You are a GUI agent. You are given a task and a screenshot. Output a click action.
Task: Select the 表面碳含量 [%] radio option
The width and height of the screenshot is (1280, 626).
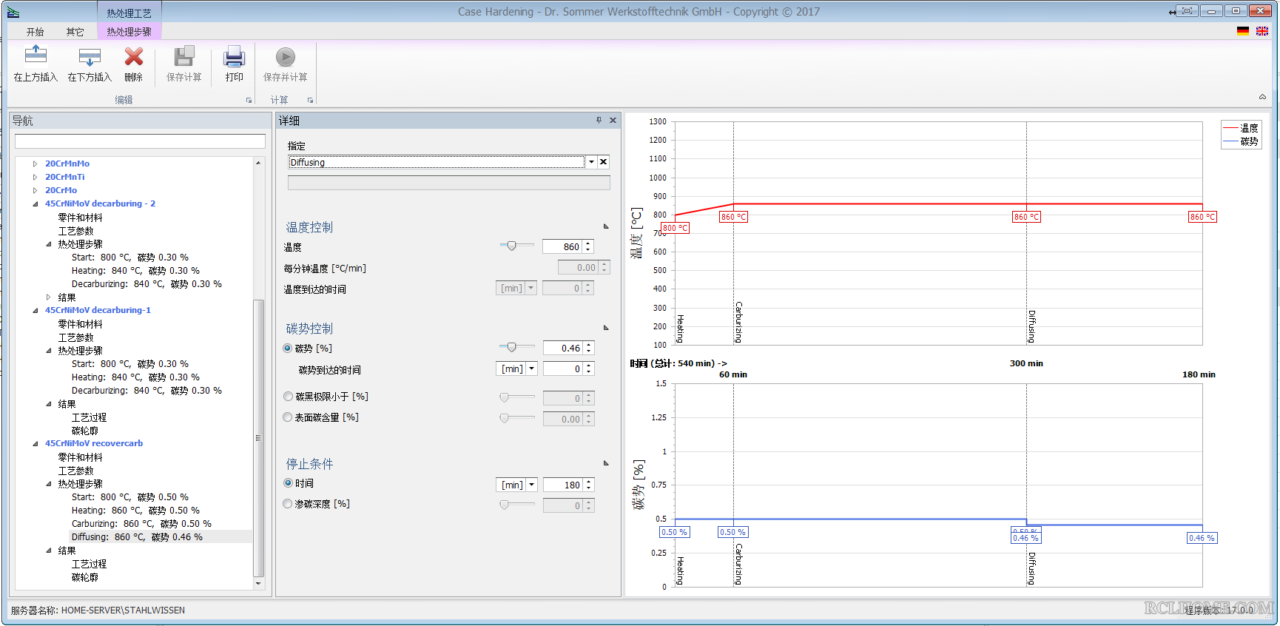click(x=288, y=417)
